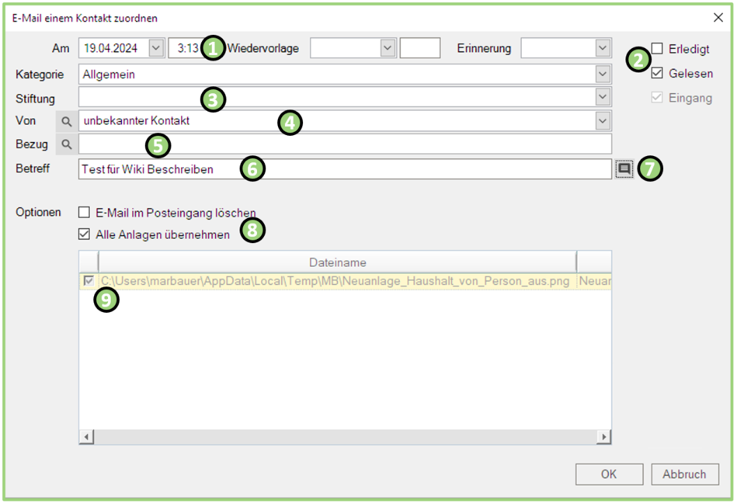Click the search magnifier beside Bezug

click(x=66, y=145)
